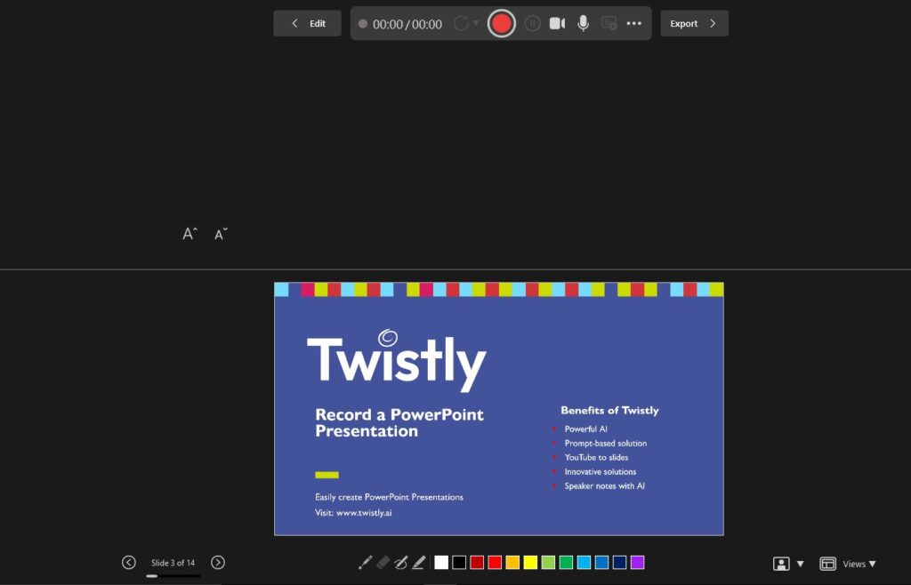
Task: Pick the yellow ink color
Action: click(x=530, y=563)
